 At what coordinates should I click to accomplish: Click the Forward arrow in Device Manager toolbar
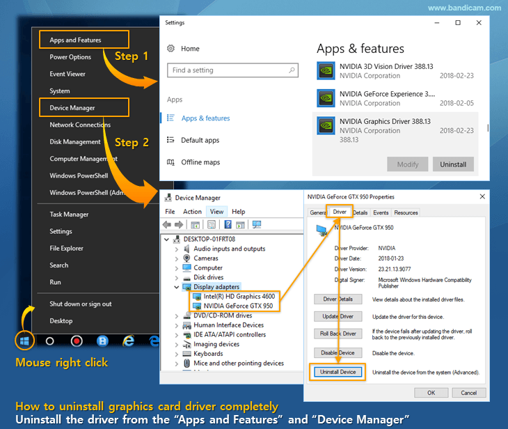pyautogui.click(x=179, y=224)
